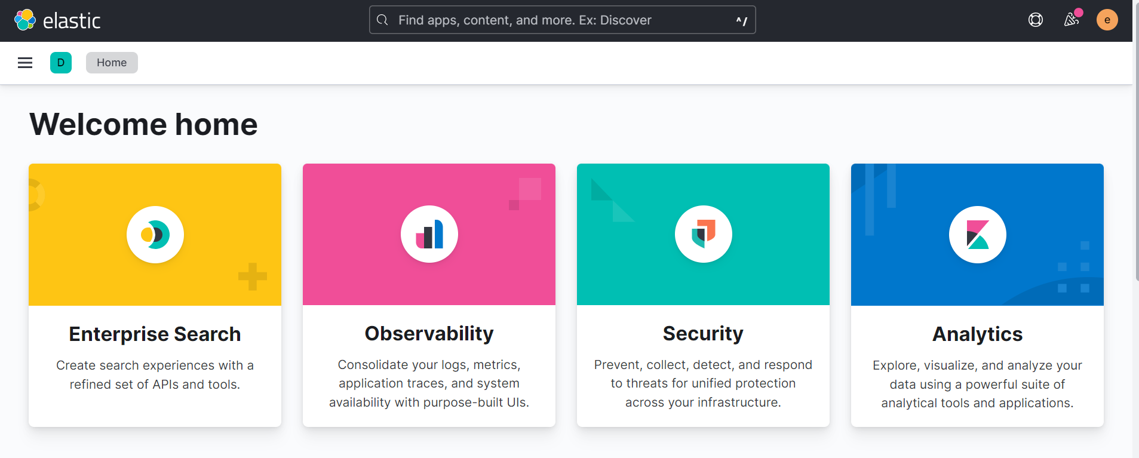The image size is (1139, 458).
Task: Click the Analytics Kibana icon
Action: tap(978, 235)
